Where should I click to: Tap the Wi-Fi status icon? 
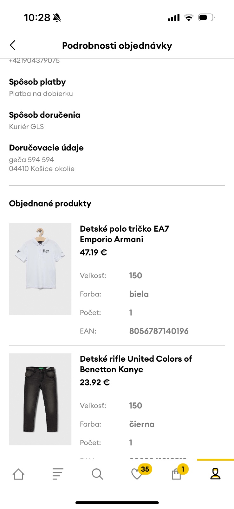(189, 18)
